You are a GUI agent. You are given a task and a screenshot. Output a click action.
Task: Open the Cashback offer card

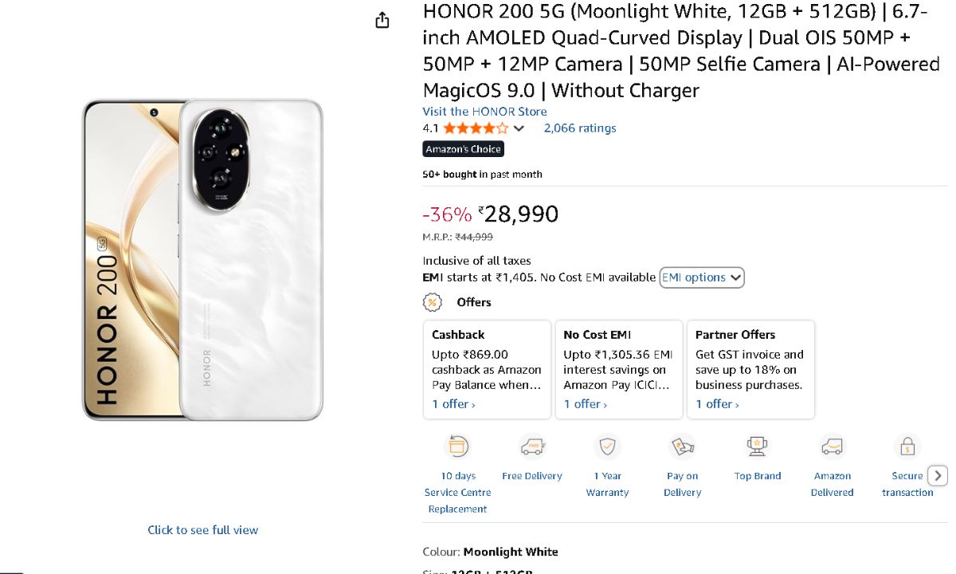point(487,369)
